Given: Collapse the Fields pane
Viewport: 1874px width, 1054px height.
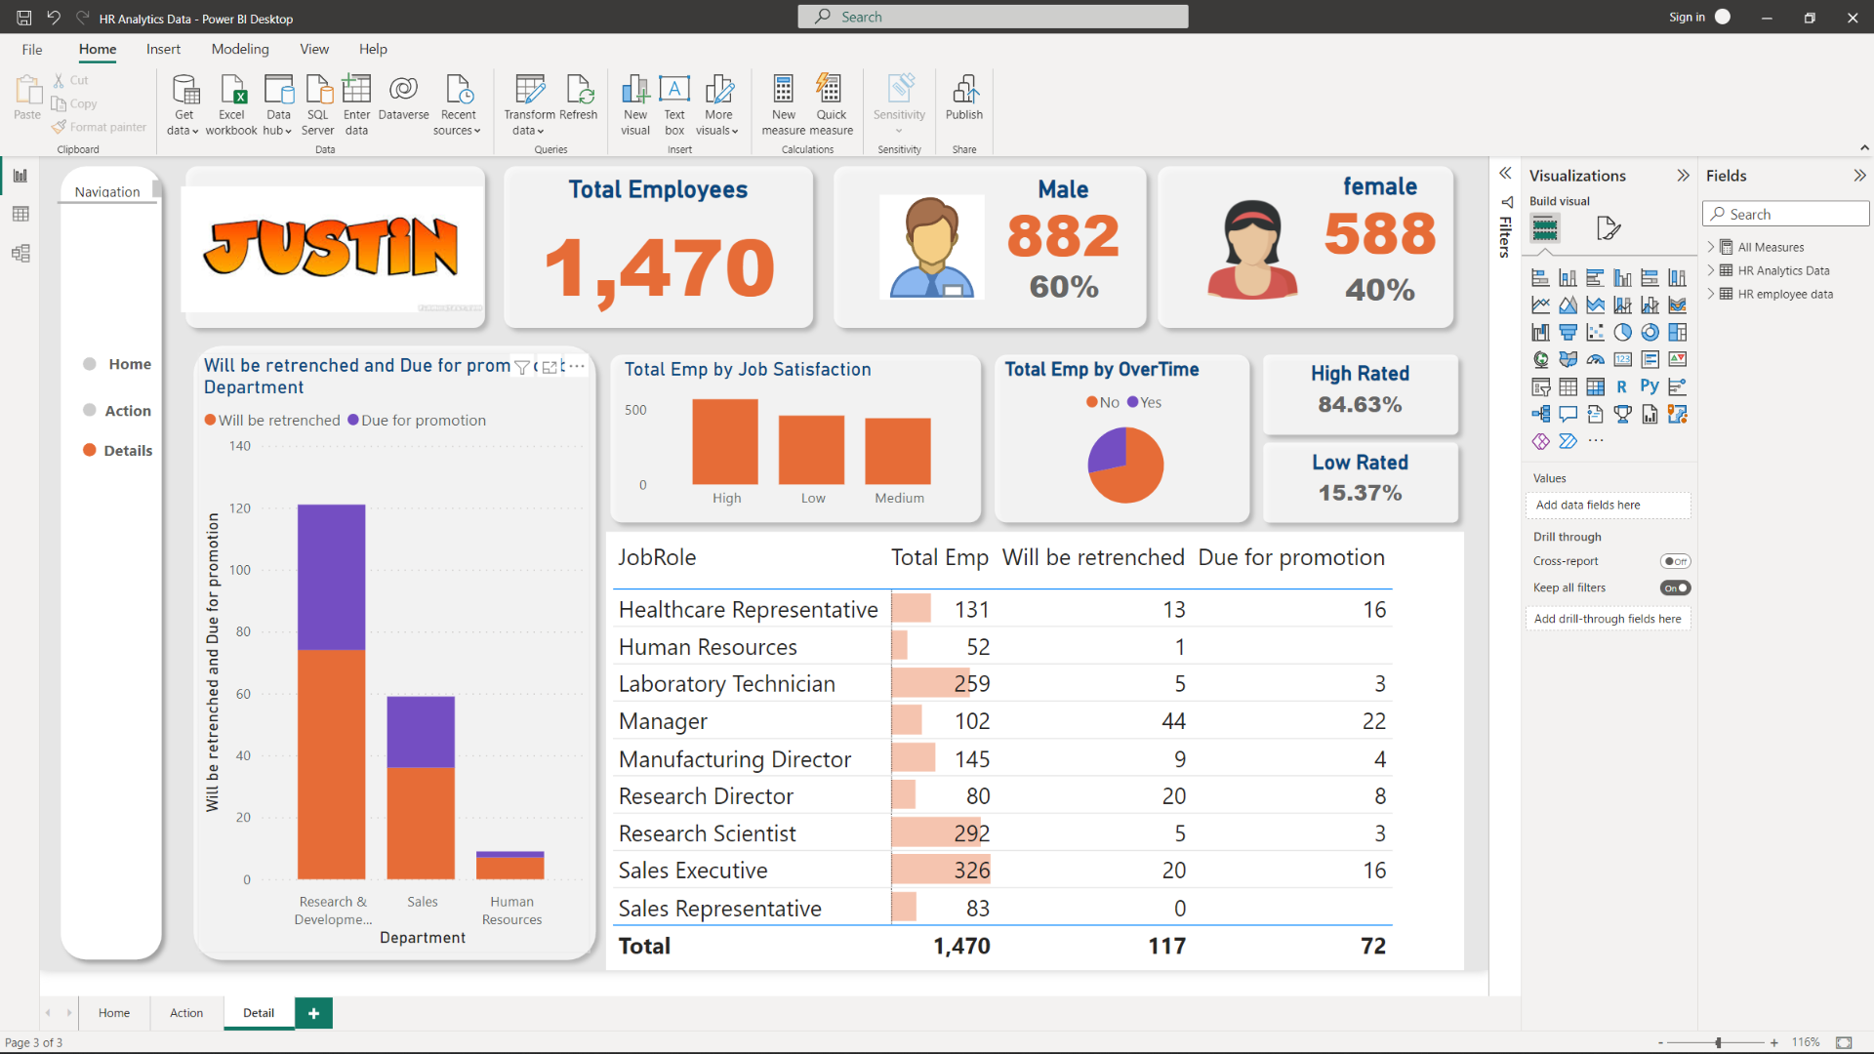Looking at the screenshot, I should [x=1859, y=176].
